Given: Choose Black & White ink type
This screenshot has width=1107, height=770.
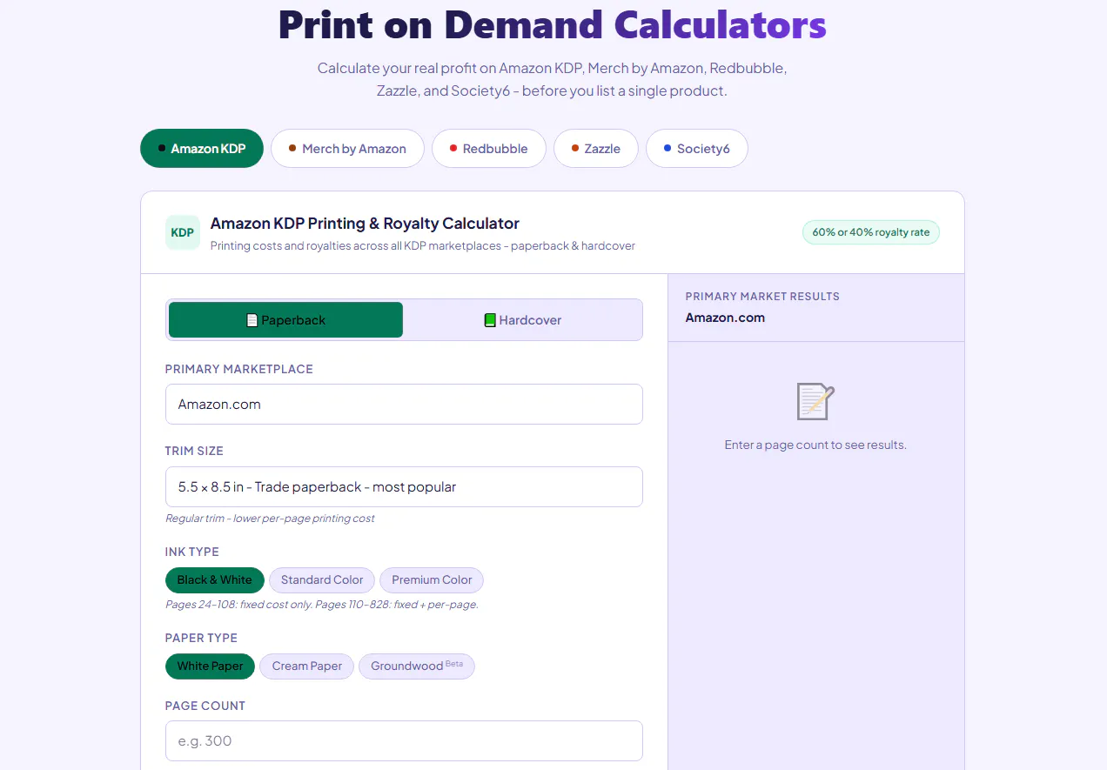Looking at the screenshot, I should 214,580.
